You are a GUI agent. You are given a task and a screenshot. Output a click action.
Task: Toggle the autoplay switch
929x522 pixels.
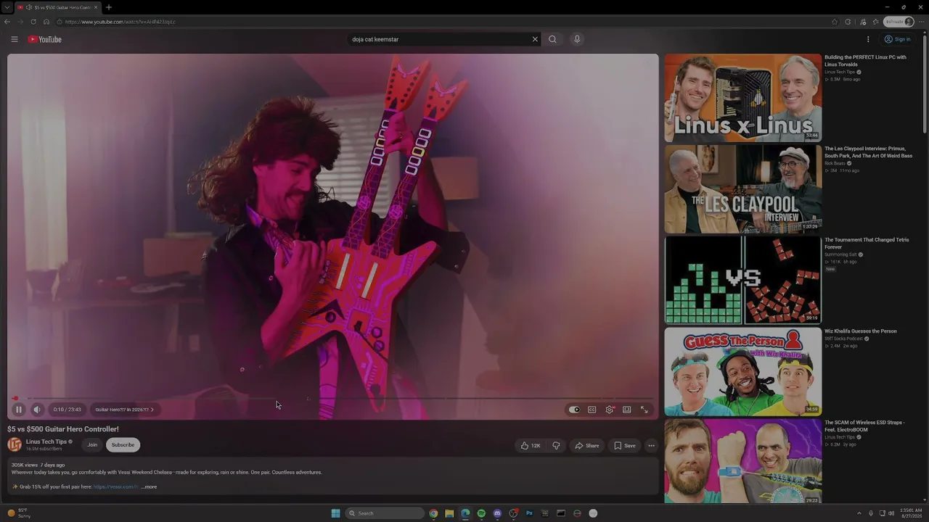coord(574,410)
